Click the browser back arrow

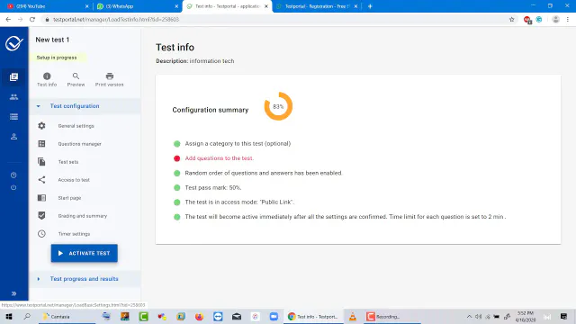[8, 20]
